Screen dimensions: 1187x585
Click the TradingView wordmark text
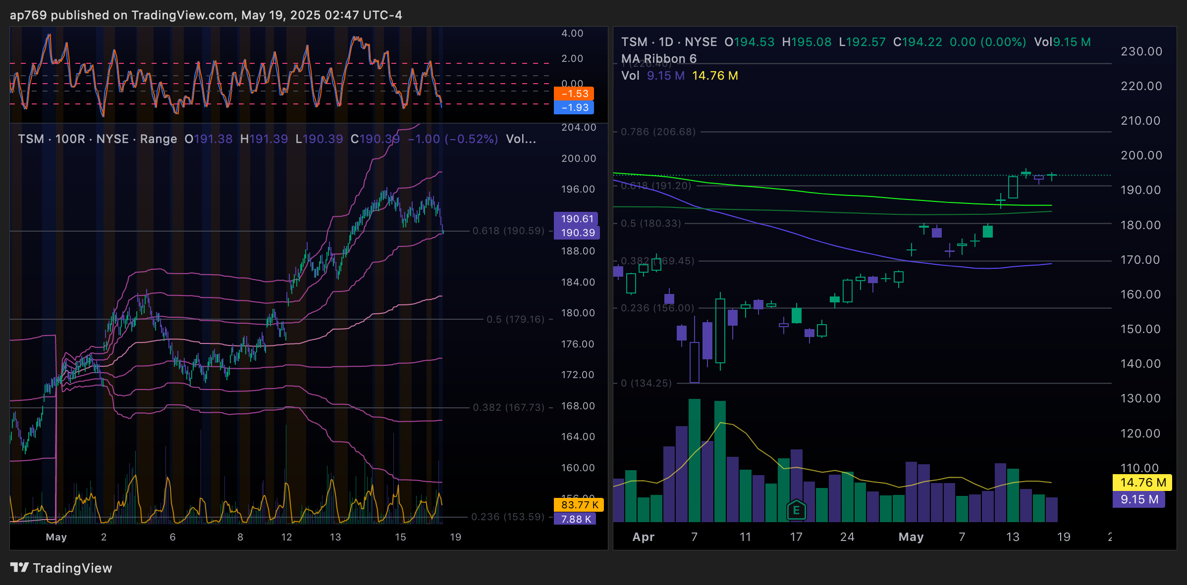pyautogui.click(x=72, y=568)
